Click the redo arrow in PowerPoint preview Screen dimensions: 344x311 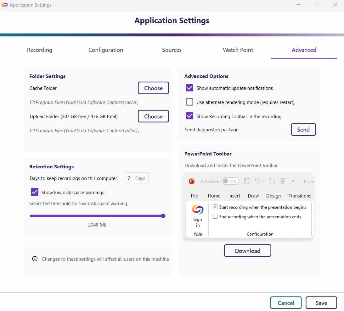pos(272,181)
